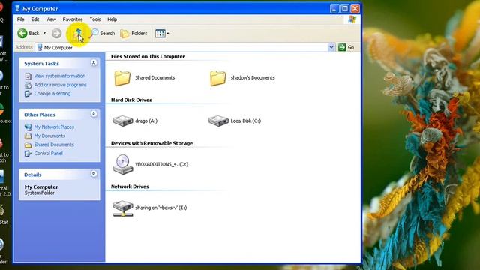The image size is (480, 270).
Task: Click the My Computer address bar icon
Action: coord(40,47)
